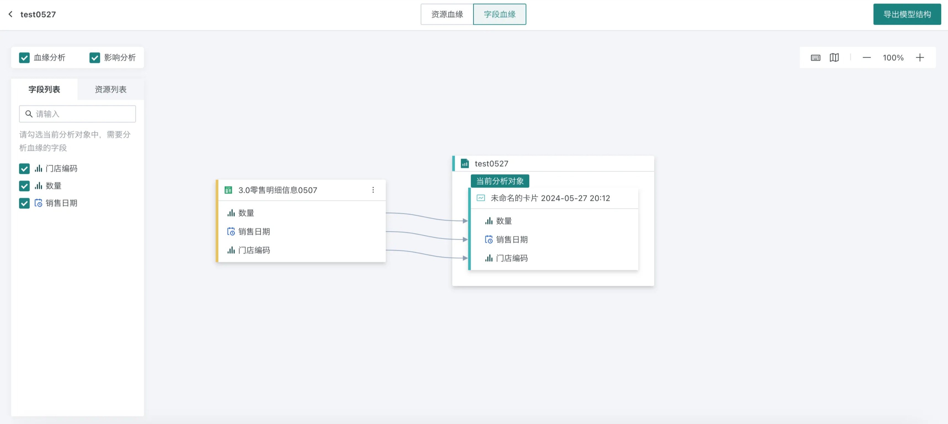This screenshot has height=424, width=948.
Task: Click the keyboard shortcuts icon
Action: [x=815, y=57]
